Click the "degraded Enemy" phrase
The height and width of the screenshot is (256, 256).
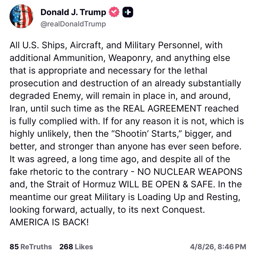point(45,96)
